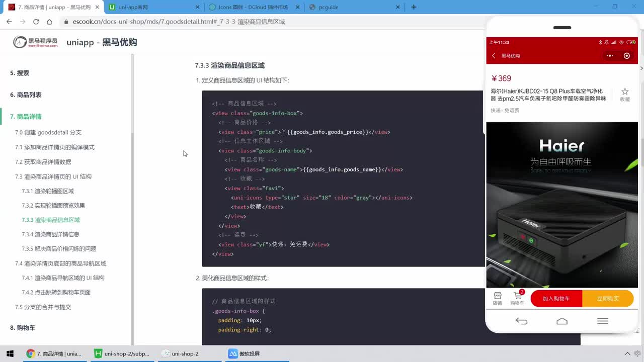Tap the Haier product image
This screenshot has height=362, width=644.
click(x=562, y=205)
